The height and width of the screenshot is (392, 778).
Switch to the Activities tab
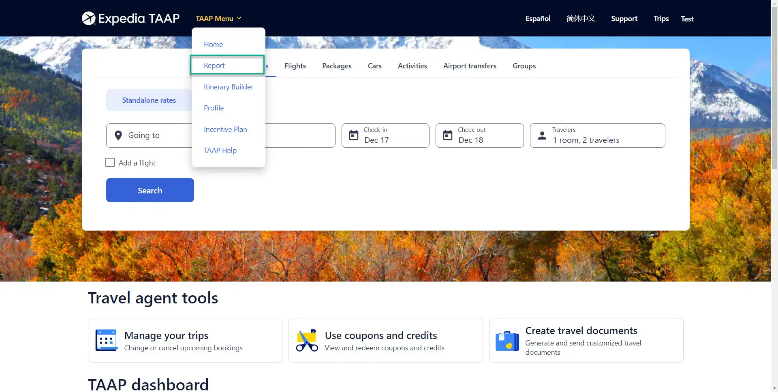(x=412, y=66)
